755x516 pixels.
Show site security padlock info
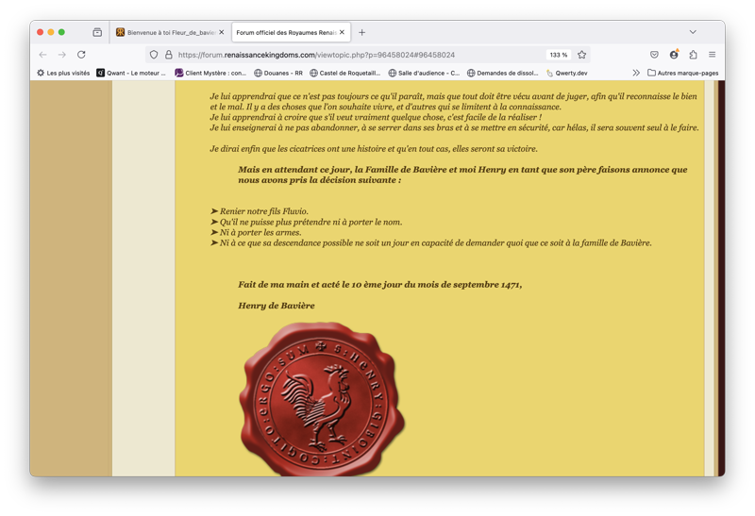coord(169,55)
